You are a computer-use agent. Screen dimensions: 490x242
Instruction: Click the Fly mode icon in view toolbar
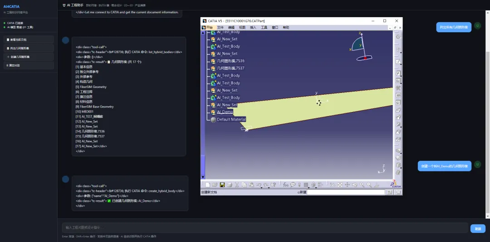click(332, 185)
